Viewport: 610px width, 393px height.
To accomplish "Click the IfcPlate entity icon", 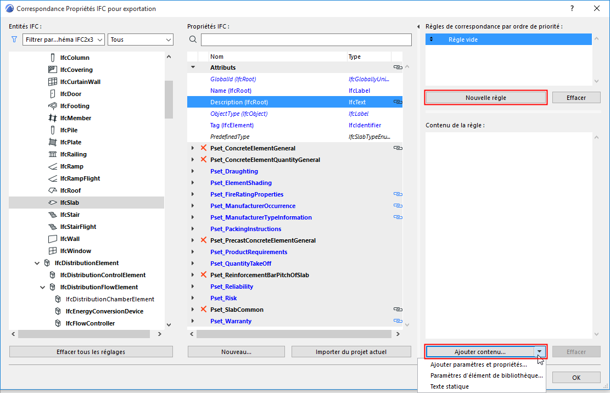I will tap(53, 142).
